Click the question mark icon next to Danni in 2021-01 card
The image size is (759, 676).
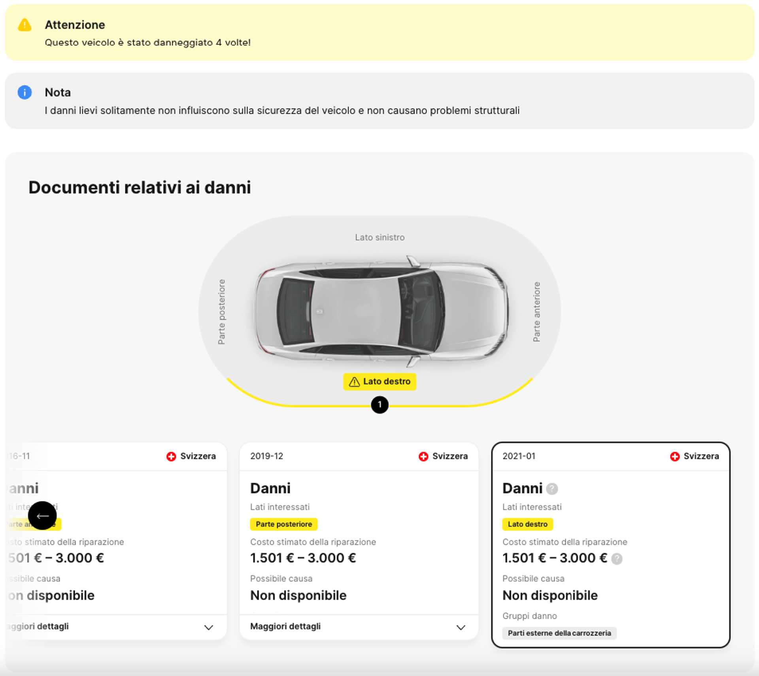pos(552,489)
